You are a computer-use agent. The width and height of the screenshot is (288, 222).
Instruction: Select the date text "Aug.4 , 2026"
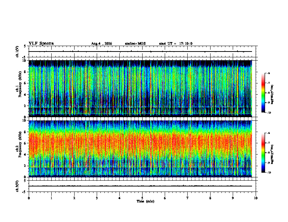101,44
